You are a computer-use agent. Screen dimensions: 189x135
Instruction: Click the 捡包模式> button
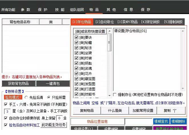coord(13,97)
